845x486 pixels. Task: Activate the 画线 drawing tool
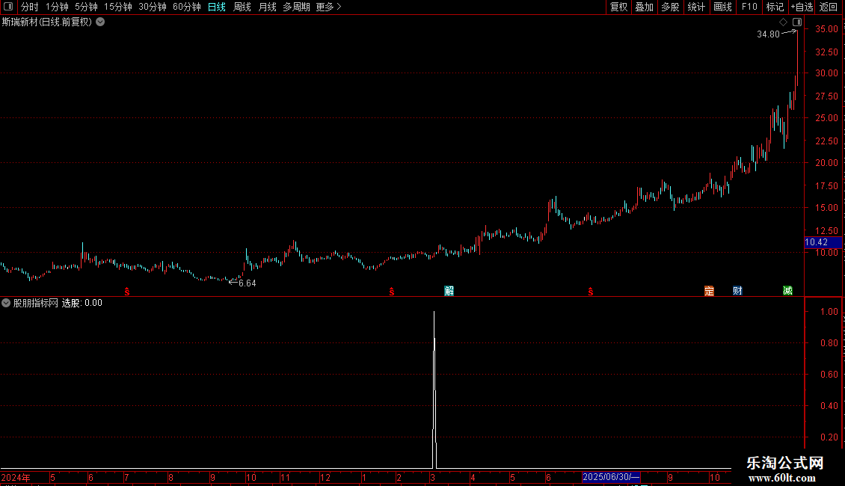(722, 7)
